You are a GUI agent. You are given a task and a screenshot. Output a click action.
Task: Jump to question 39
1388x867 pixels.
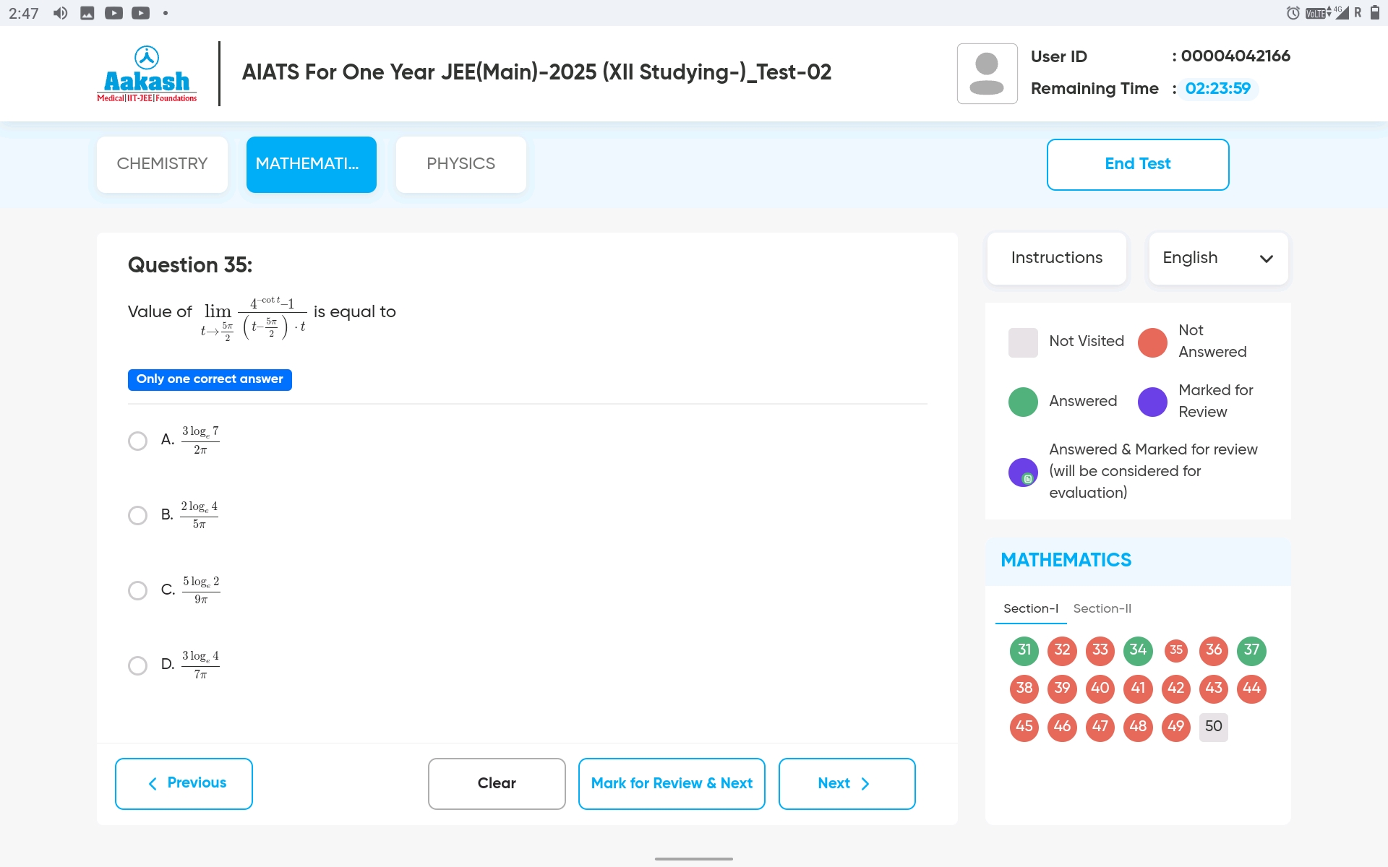click(x=1062, y=689)
